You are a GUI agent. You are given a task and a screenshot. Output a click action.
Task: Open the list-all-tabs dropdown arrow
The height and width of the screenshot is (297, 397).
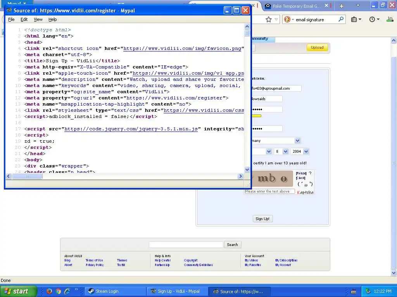point(358,5)
